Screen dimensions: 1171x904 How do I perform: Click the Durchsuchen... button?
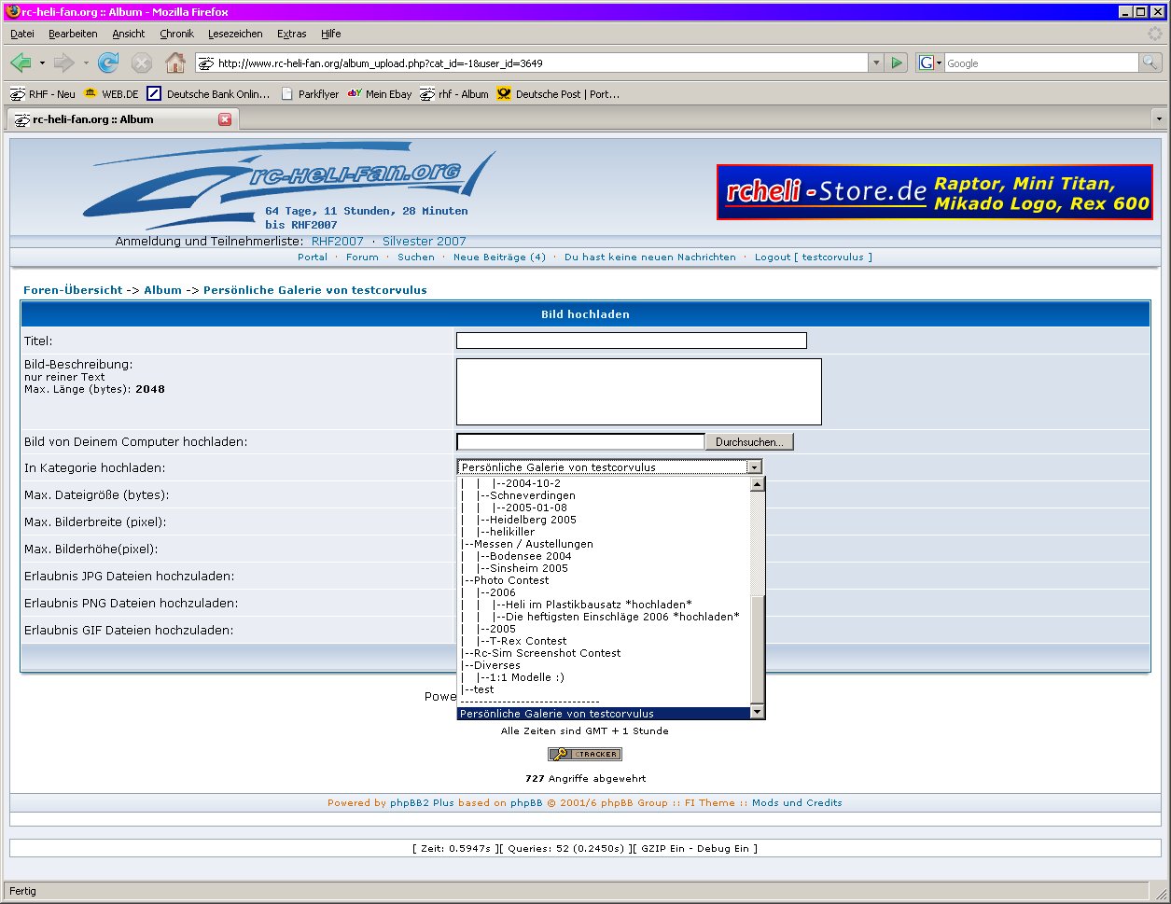pyautogui.click(x=749, y=442)
